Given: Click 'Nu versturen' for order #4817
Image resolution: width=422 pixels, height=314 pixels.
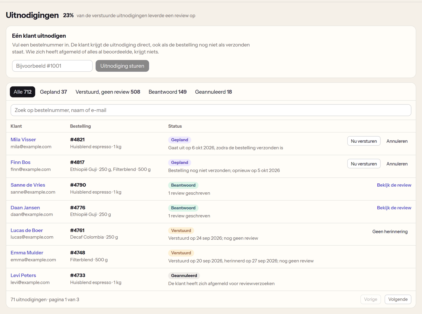Looking at the screenshot, I should click(x=364, y=164).
